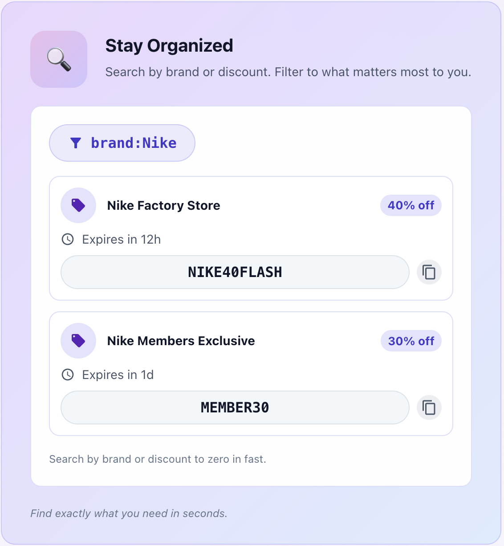This screenshot has height=546, width=504.
Task: Click the gradient icon tile beside Stay Organized
Action: click(x=58, y=59)
